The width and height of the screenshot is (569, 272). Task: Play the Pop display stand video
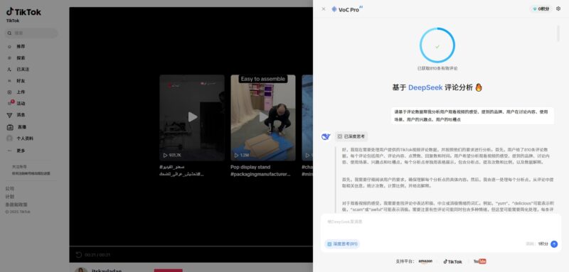tap(263, 118)
